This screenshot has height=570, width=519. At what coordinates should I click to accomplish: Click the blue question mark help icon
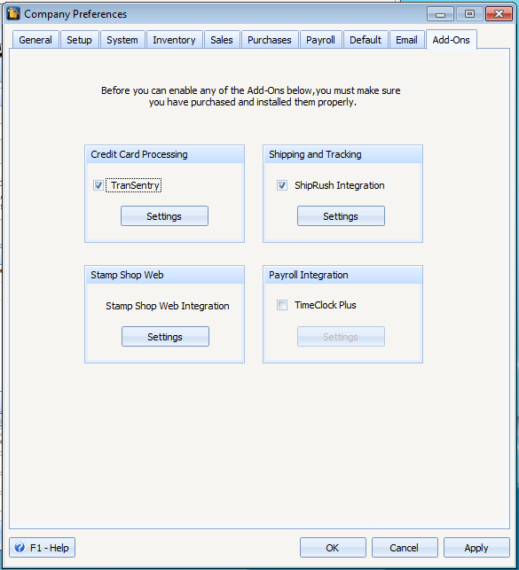coord(20,547)
